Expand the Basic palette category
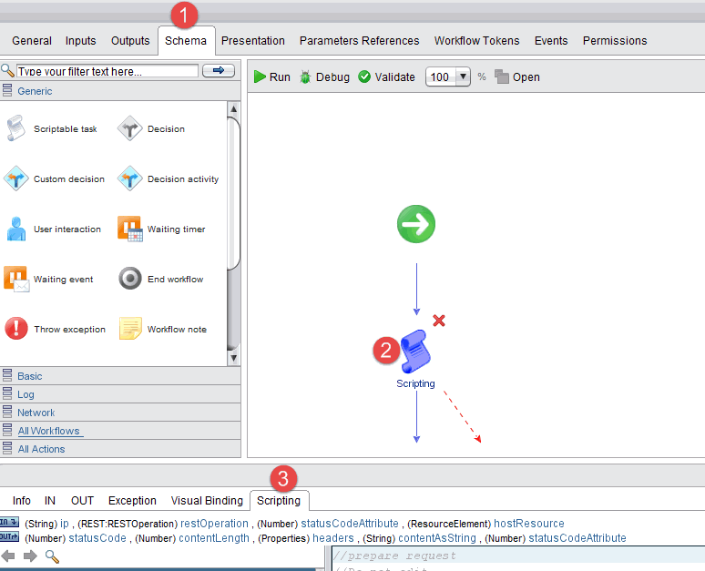 [29, 376]
